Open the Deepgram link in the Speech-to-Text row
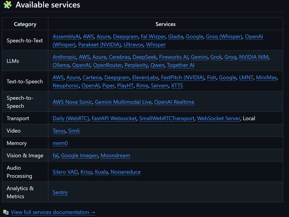 tap(125, 37)
